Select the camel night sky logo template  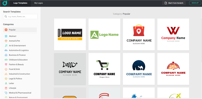(139, 69)
